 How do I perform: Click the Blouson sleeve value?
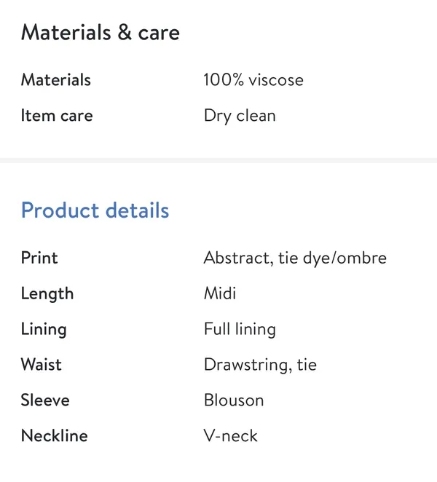234,400
